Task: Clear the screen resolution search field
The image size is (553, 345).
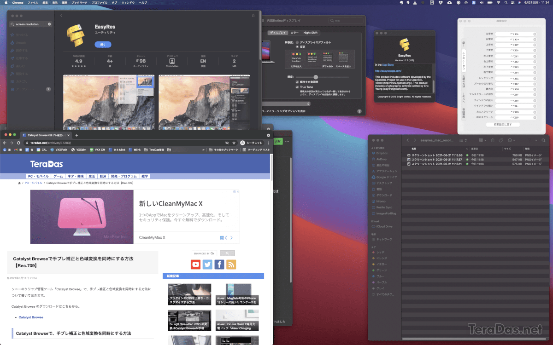Action: 49,24
